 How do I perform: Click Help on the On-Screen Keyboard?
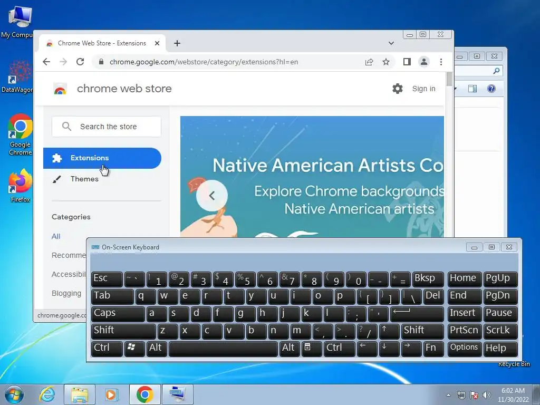(500, 348)
